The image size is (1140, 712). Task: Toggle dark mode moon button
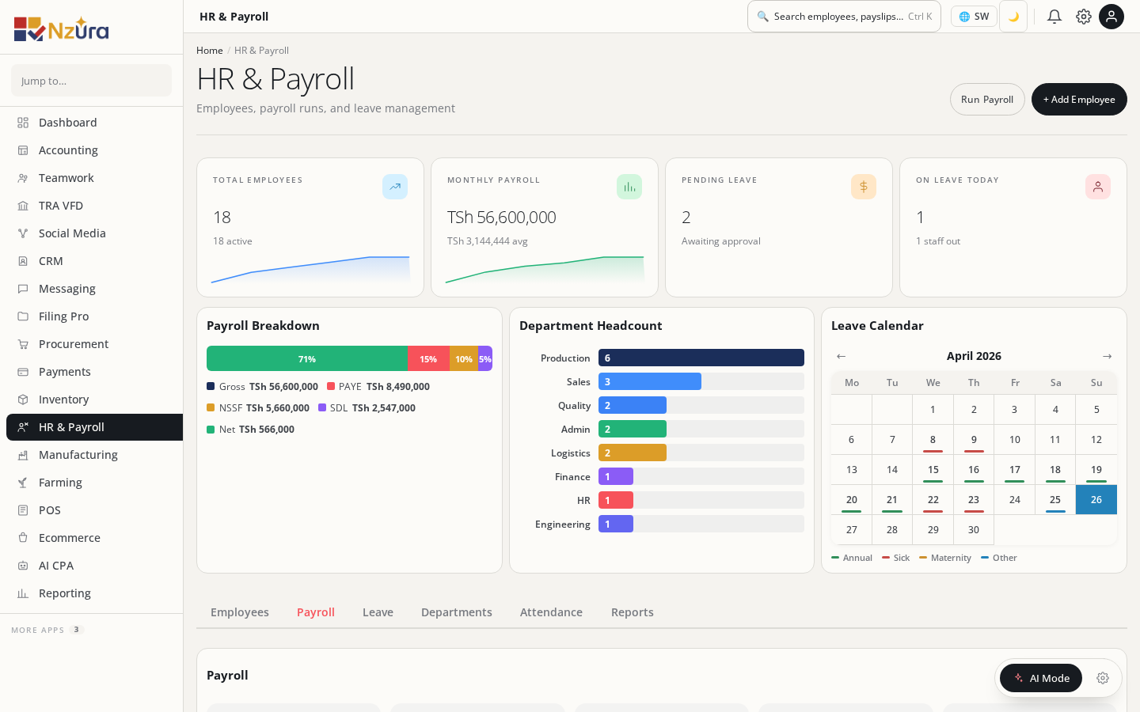coord(1013,17)
